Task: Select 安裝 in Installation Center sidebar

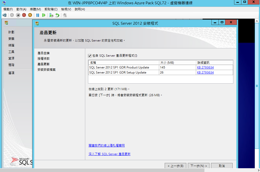Action: click(11, 39)
